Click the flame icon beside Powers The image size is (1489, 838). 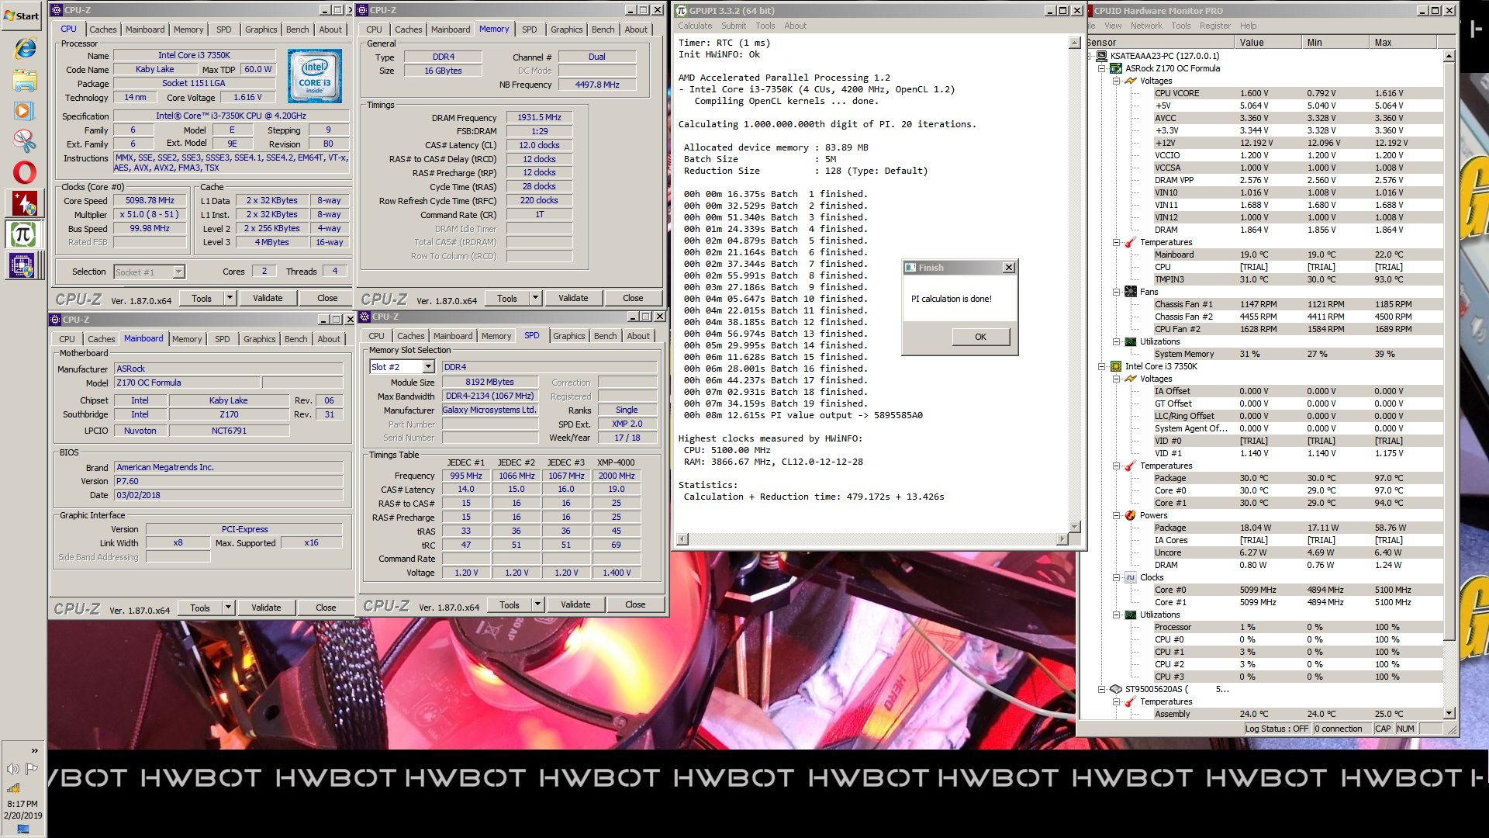click(x=1130, y=515)
